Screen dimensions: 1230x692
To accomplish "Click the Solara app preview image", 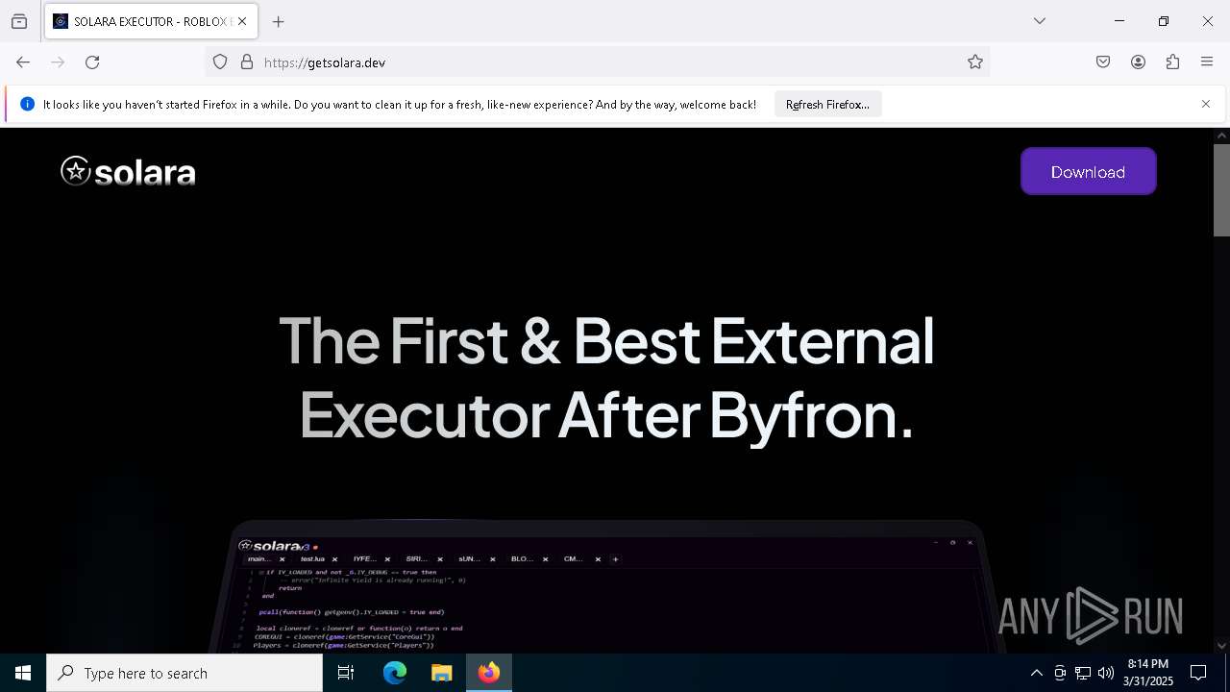I will tap(607, 586).
